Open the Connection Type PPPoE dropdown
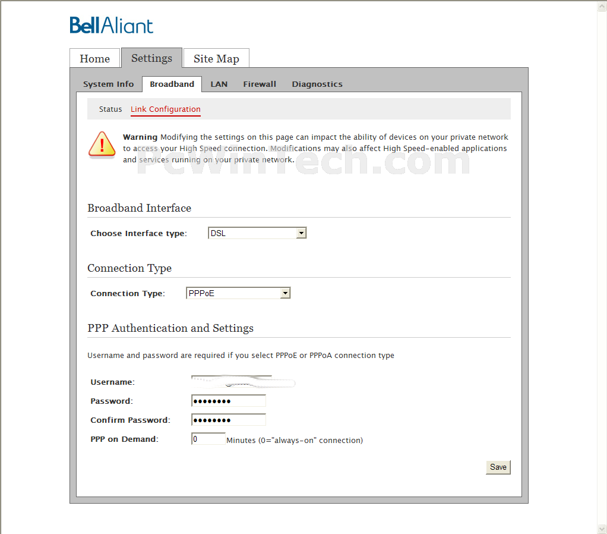The image size is (607, 534). [238, 293]
